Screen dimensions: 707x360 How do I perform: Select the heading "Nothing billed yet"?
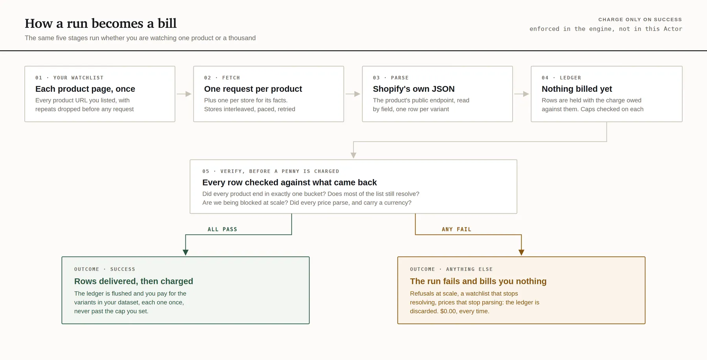point(577,89)
